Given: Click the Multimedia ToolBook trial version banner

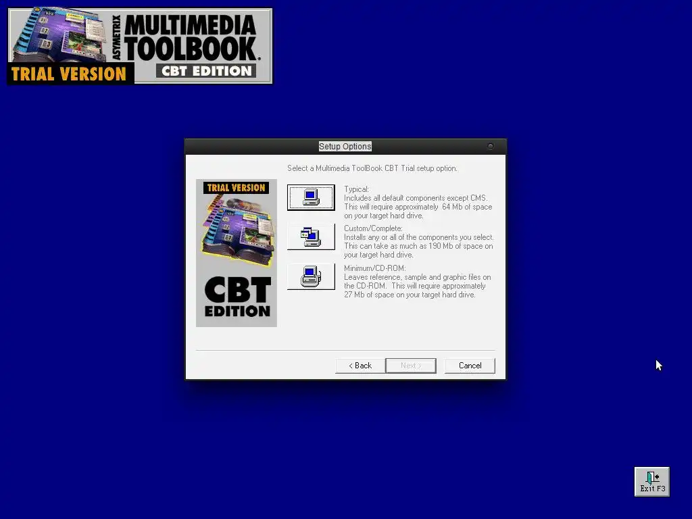Looking at the screenshot, I should click(x=140, y=46).
